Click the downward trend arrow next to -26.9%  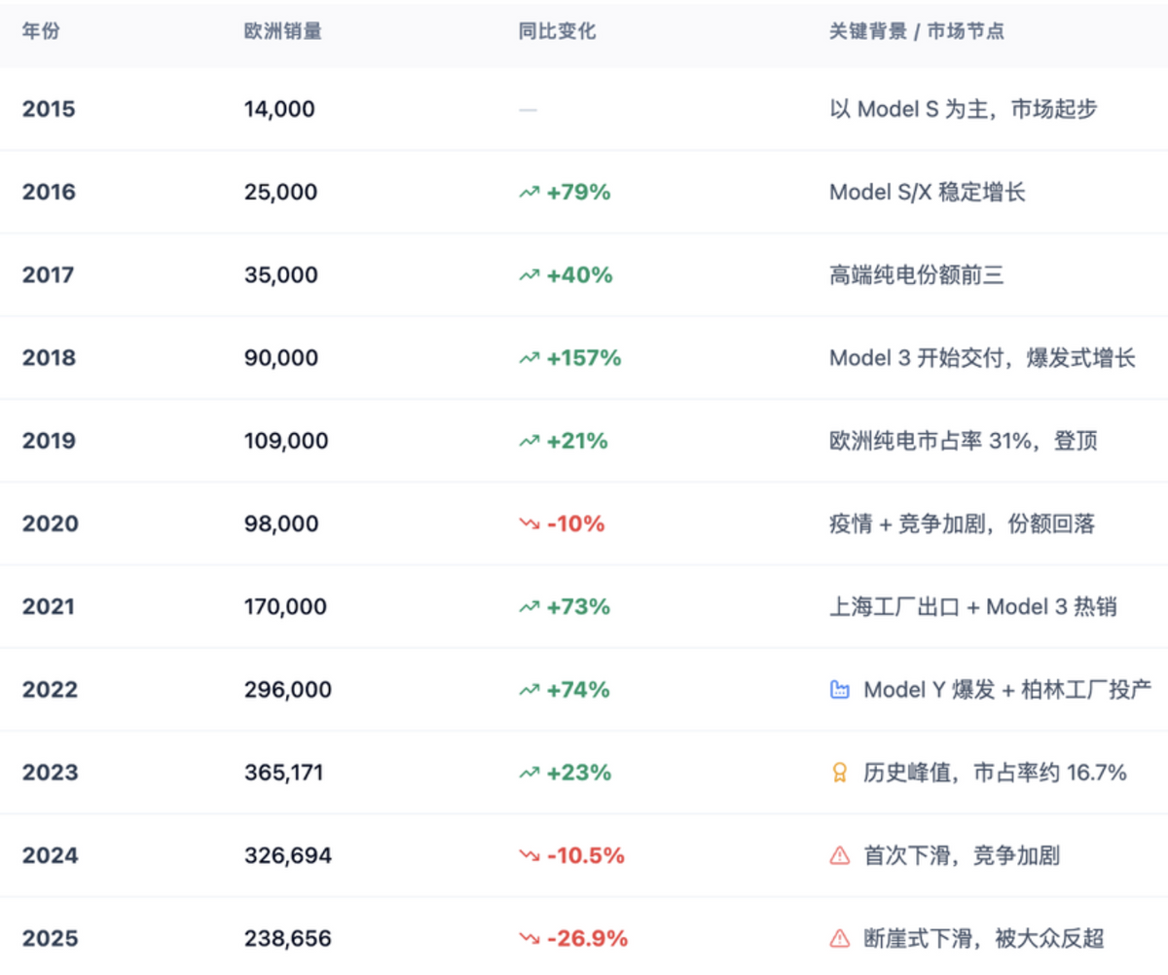coord(529,939)
